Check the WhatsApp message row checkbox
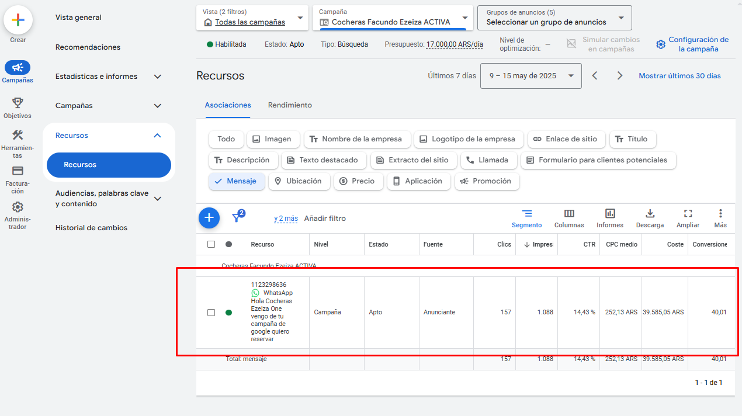 coord(211,313)
